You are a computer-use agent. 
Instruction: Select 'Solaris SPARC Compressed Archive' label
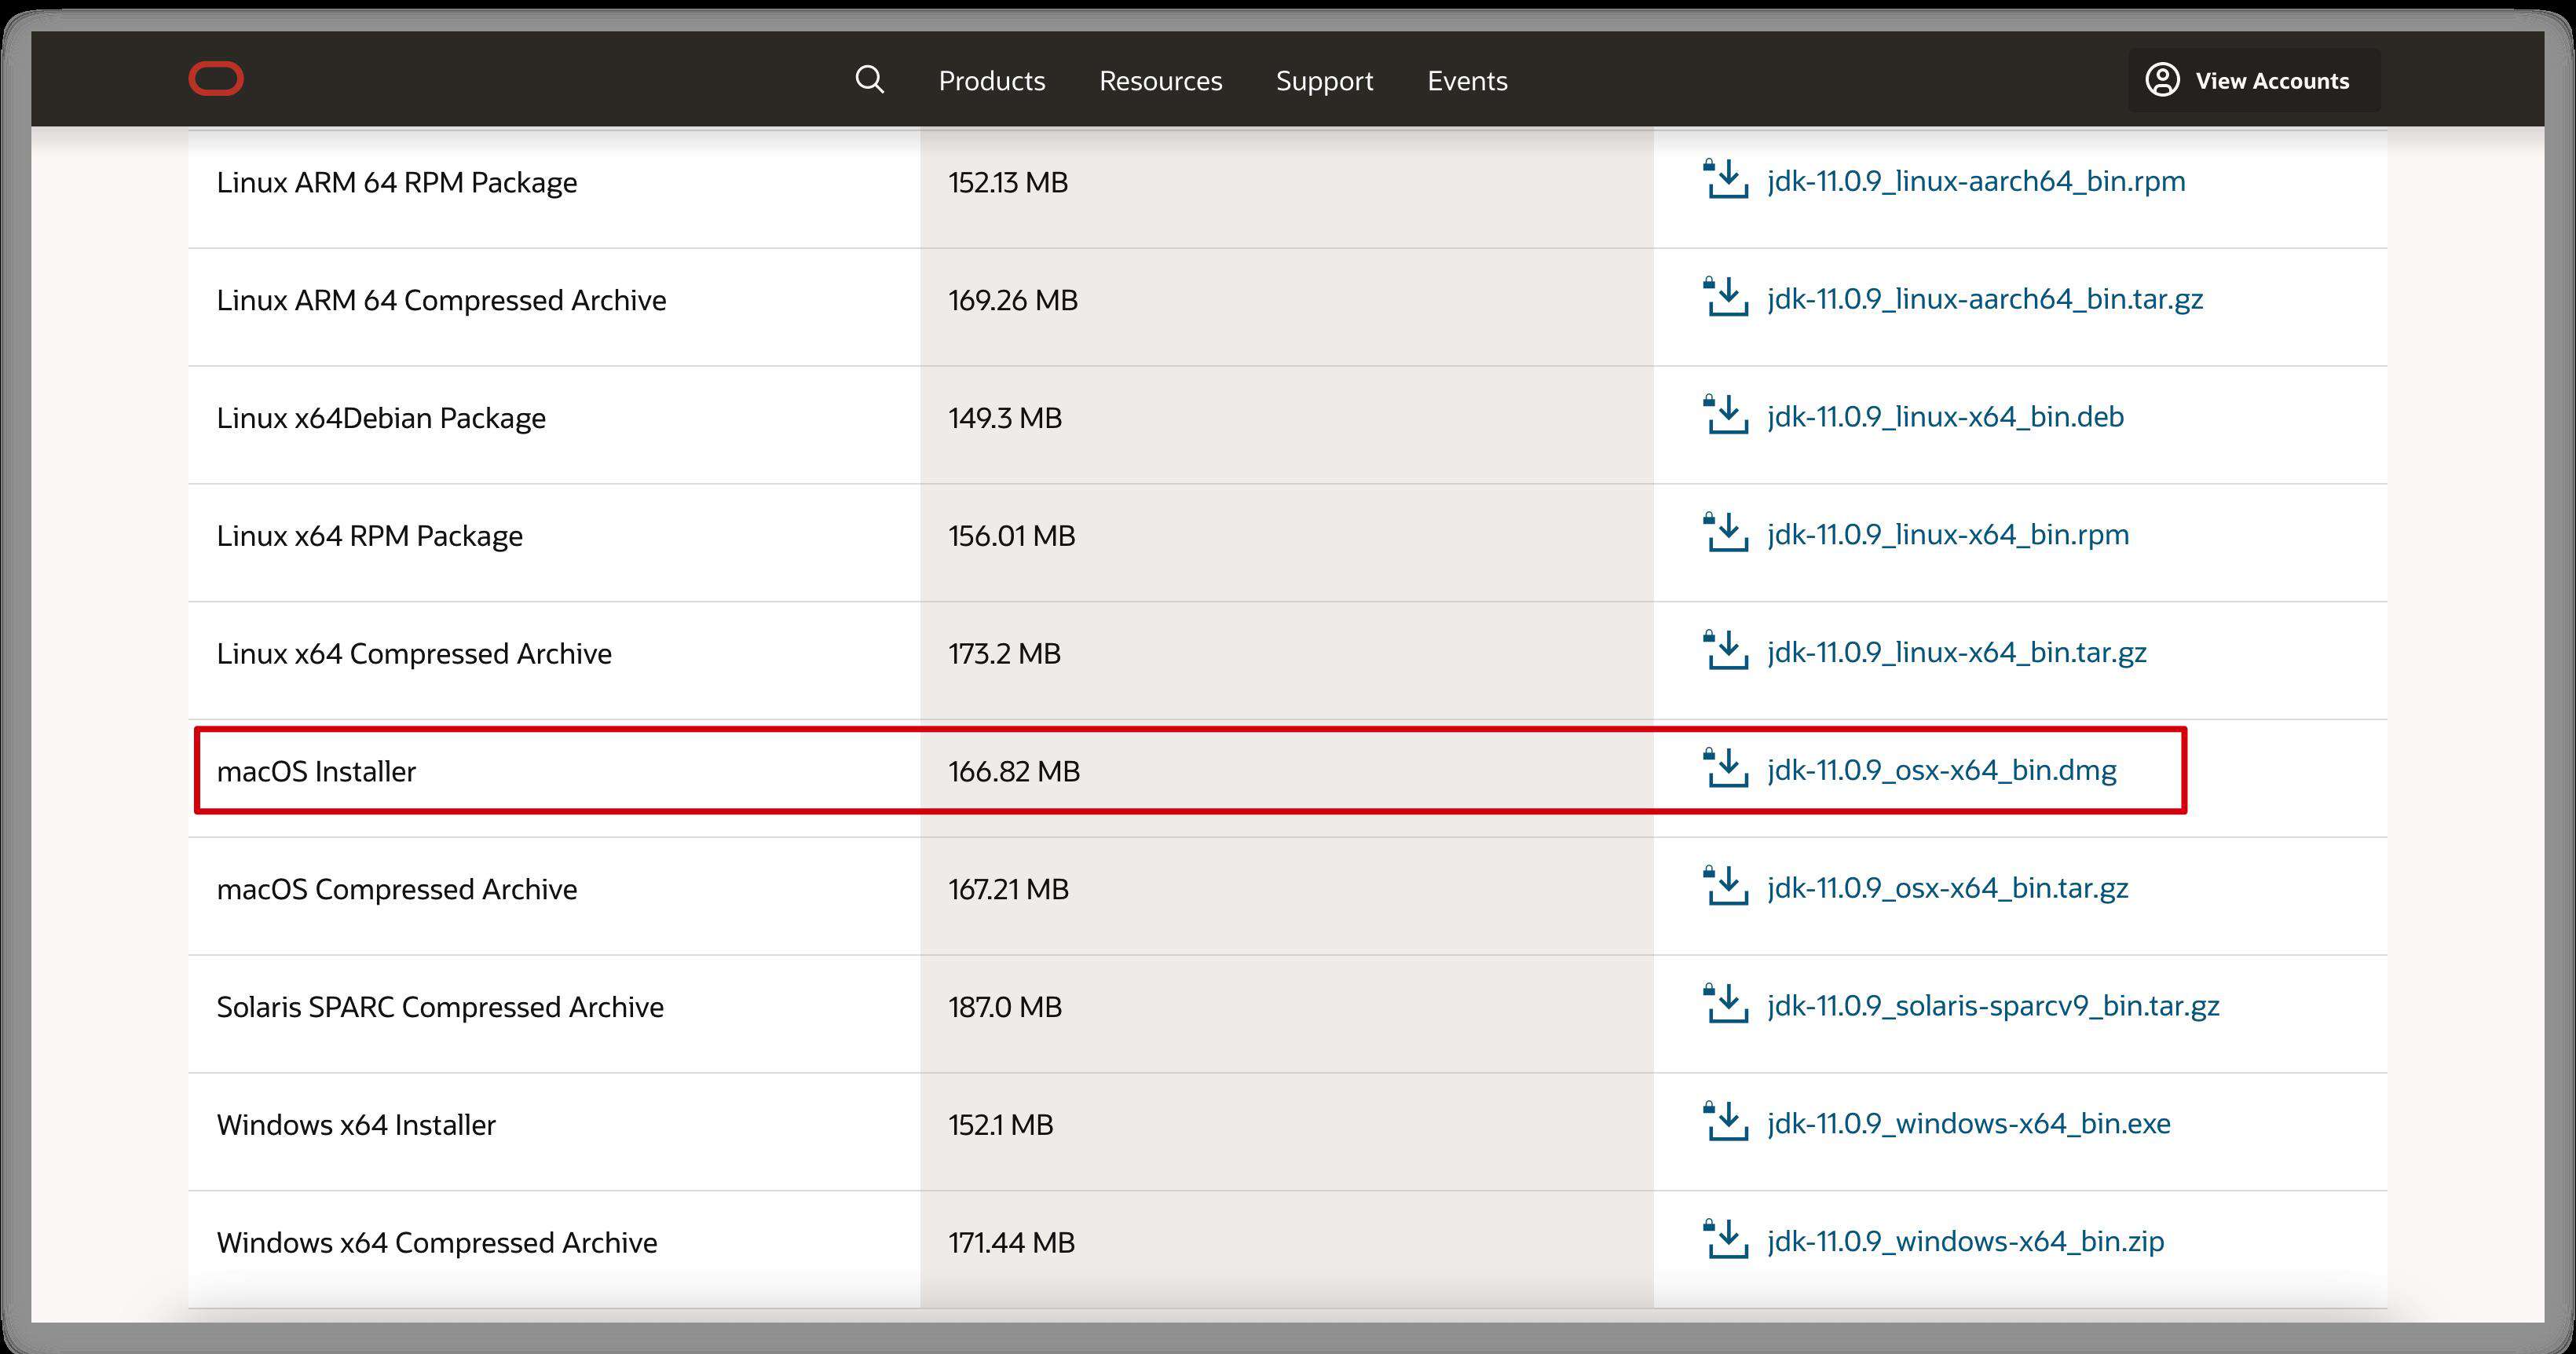pyautogui.click(x=440, y=1007)
